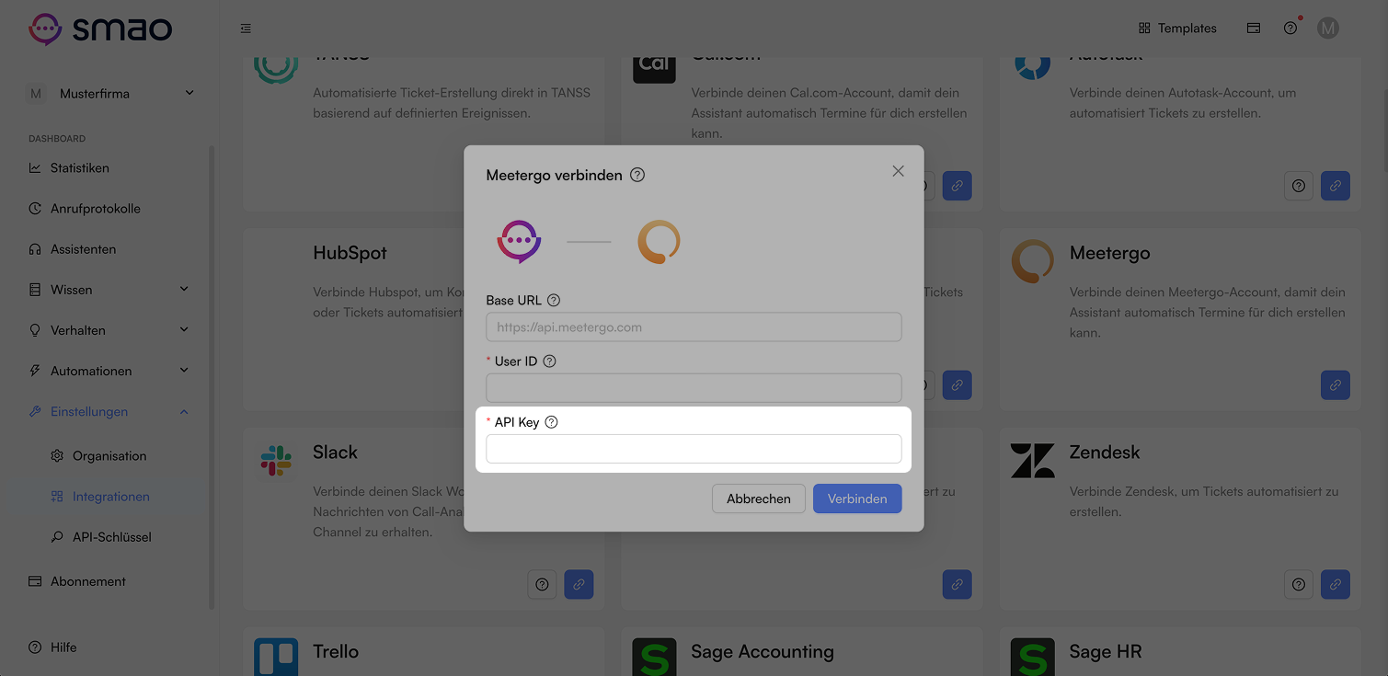Expand the Verhalten sidebar section
The image size is (1388, 676).
coord(110,330)
